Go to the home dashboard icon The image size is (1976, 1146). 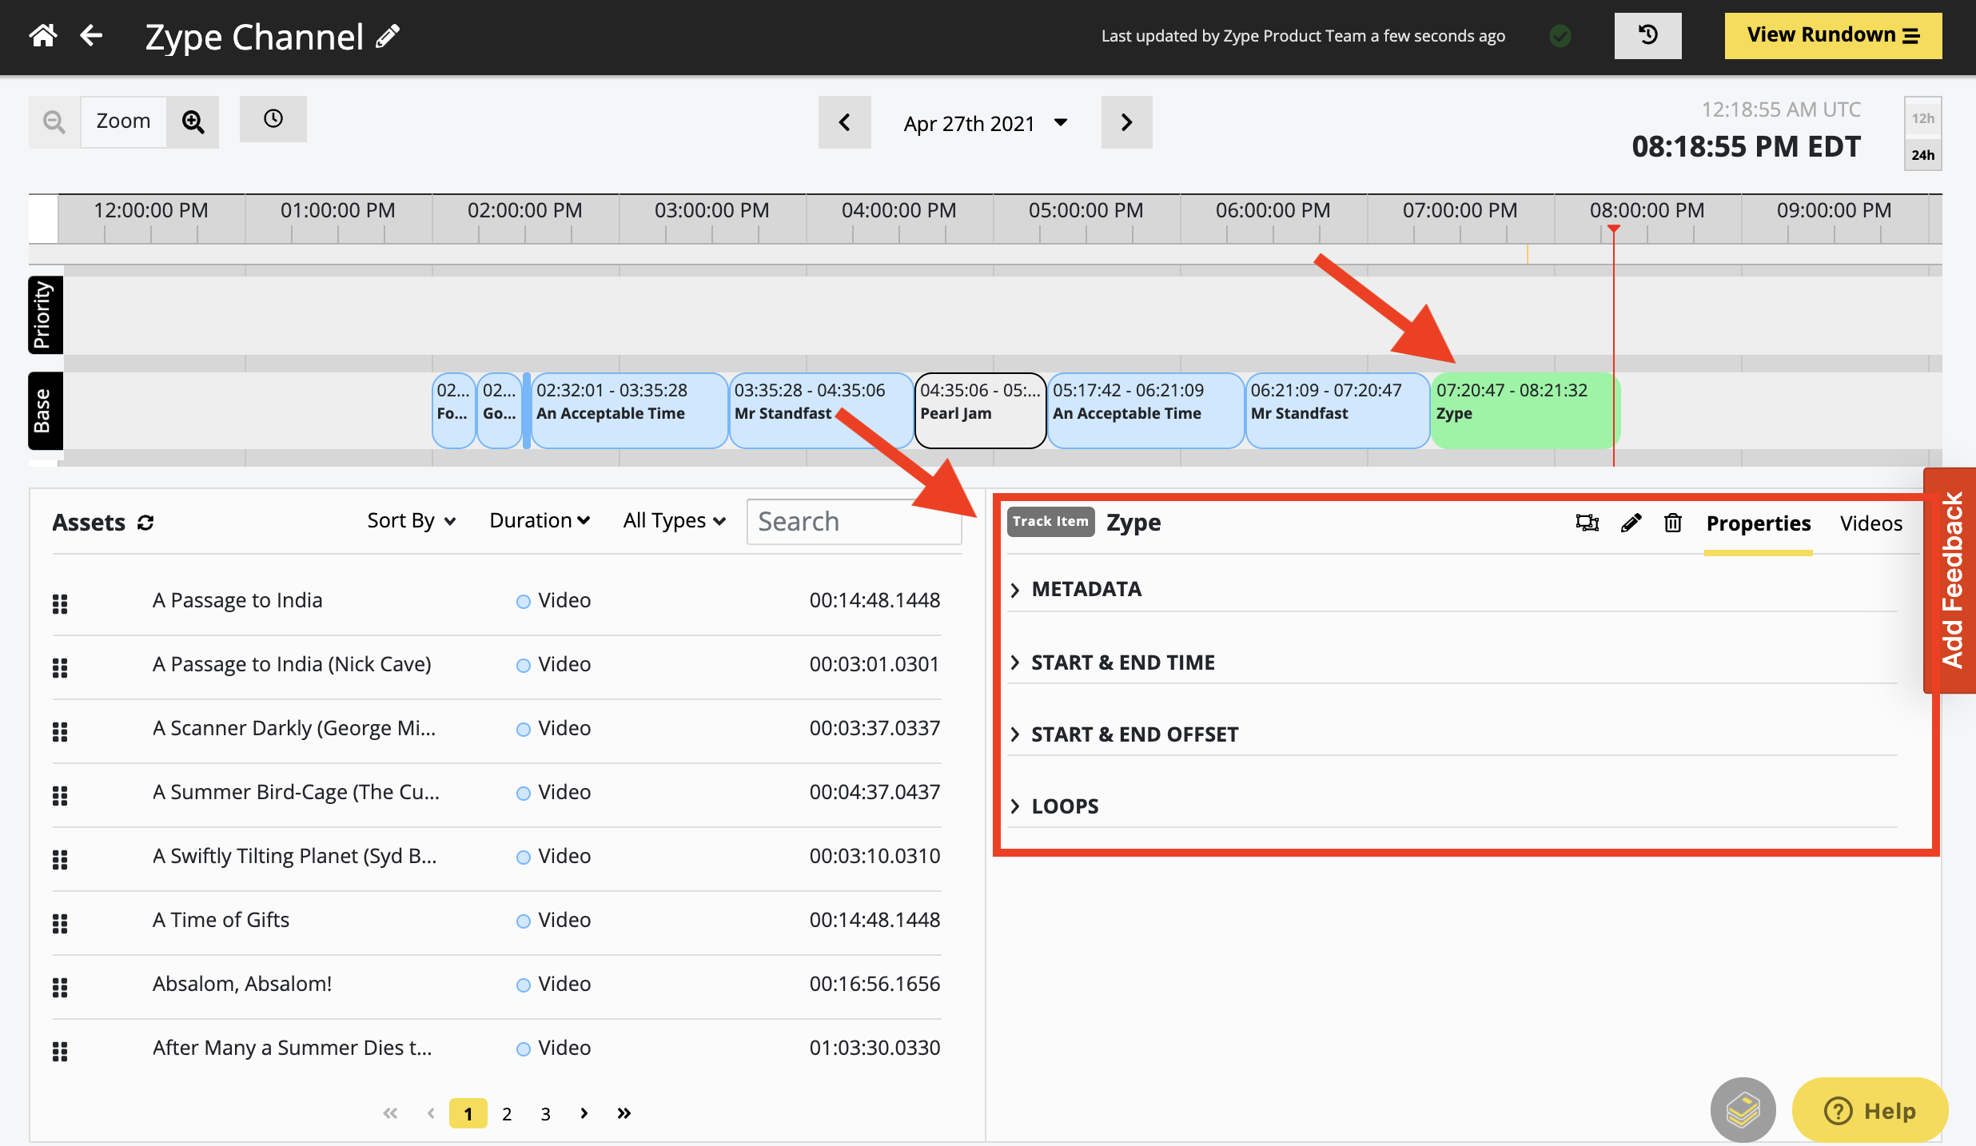[x=43, y=35]
